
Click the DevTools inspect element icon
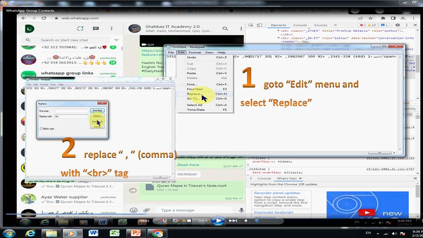251,25
